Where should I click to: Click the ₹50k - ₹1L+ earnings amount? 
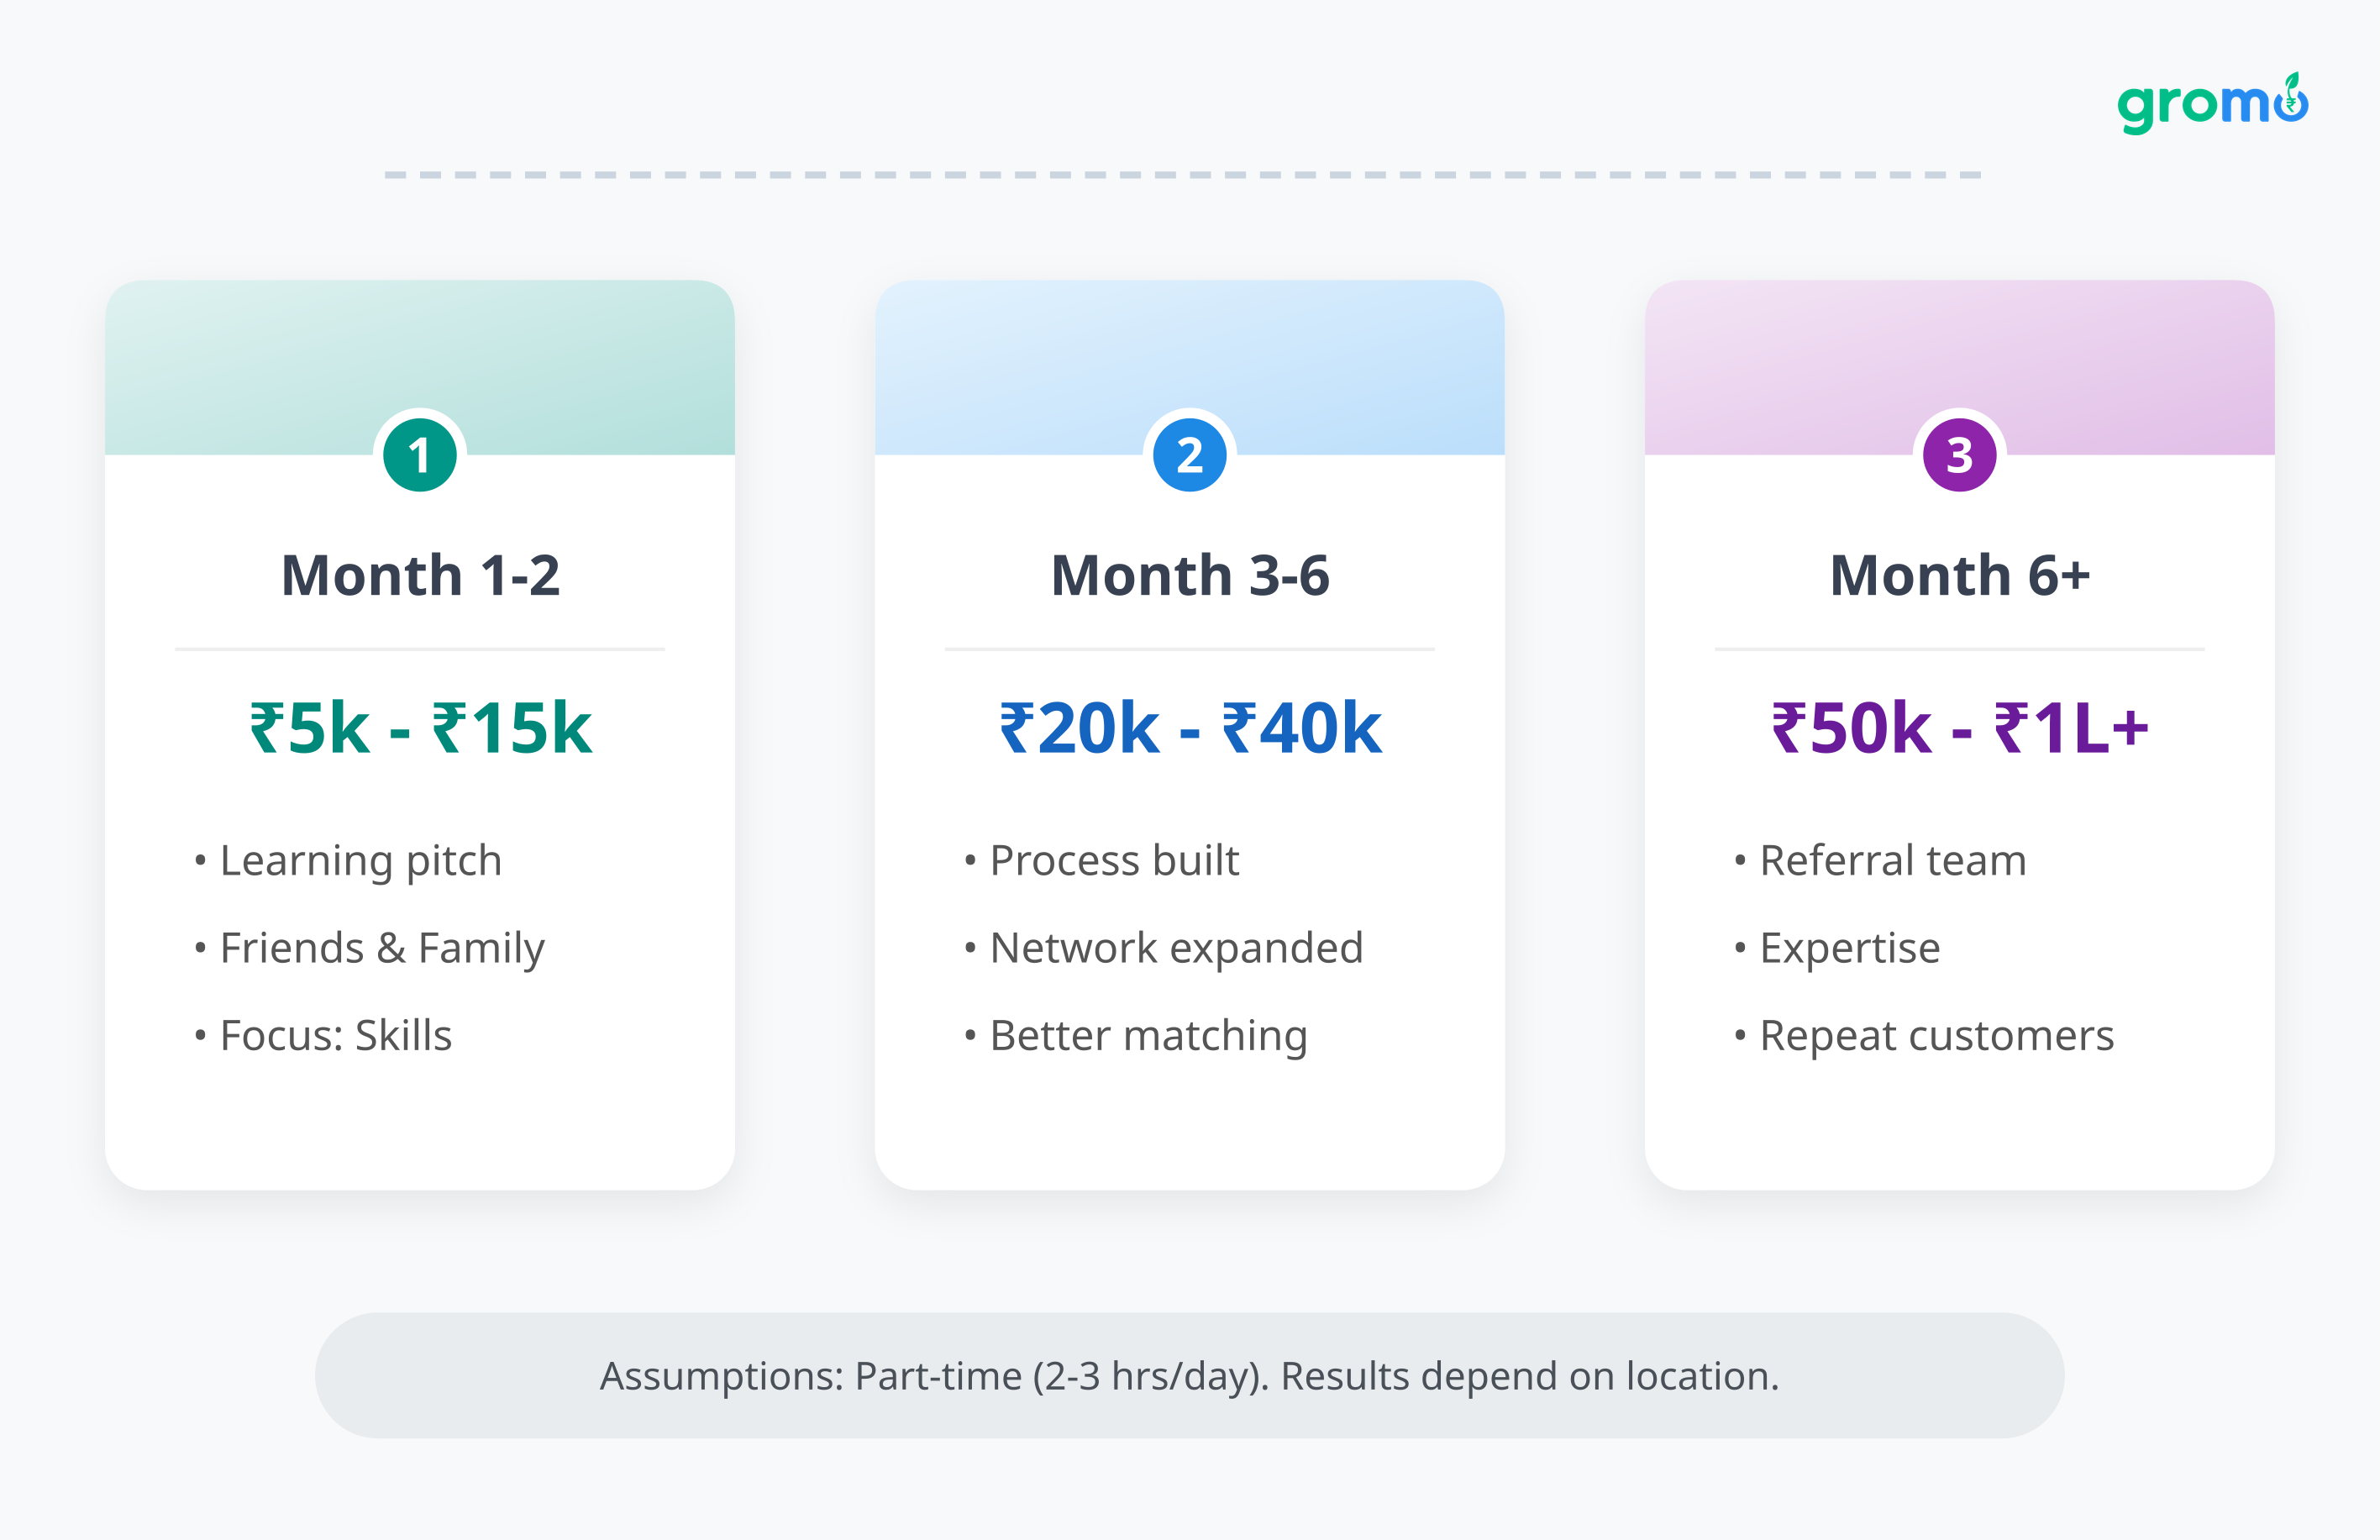click(x=1959, y=728)
